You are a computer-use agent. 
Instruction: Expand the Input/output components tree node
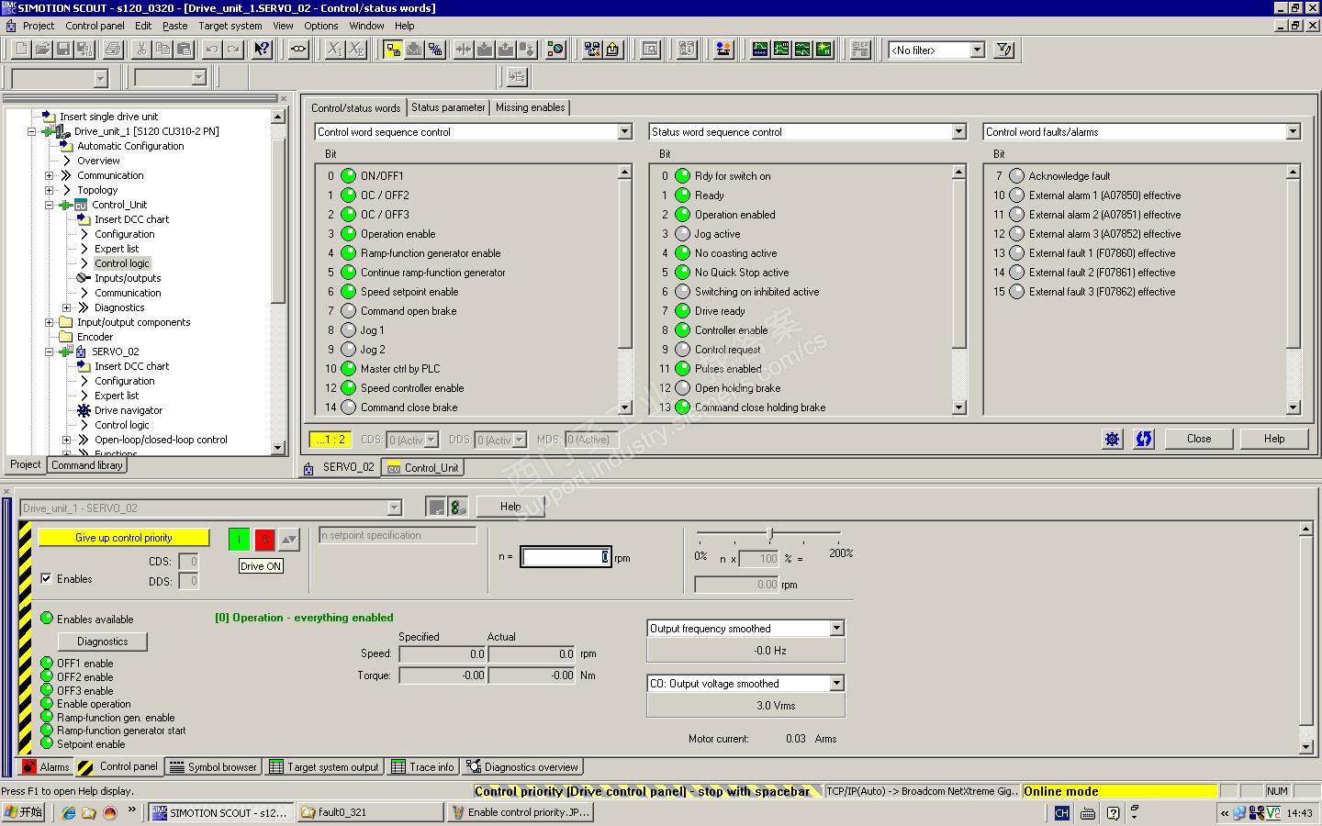point(50,322)
